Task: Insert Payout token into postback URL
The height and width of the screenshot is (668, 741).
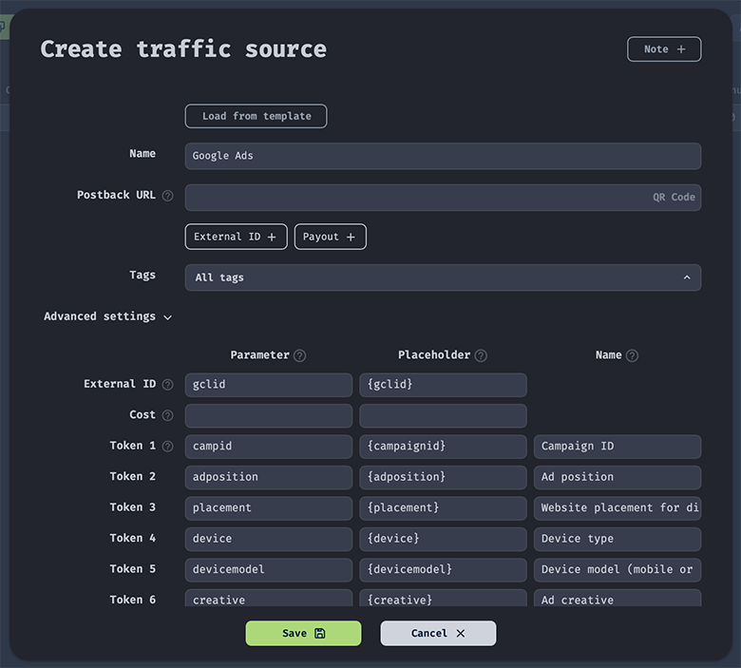Action: click(330, 237)
